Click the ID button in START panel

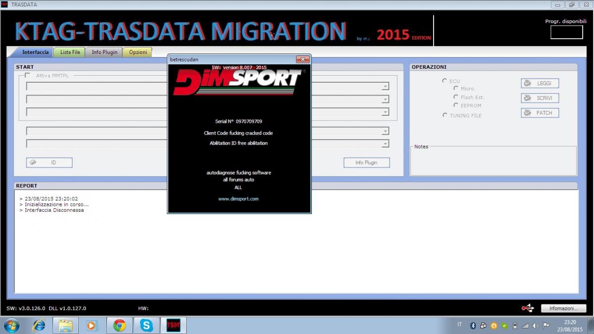point(49,162)
